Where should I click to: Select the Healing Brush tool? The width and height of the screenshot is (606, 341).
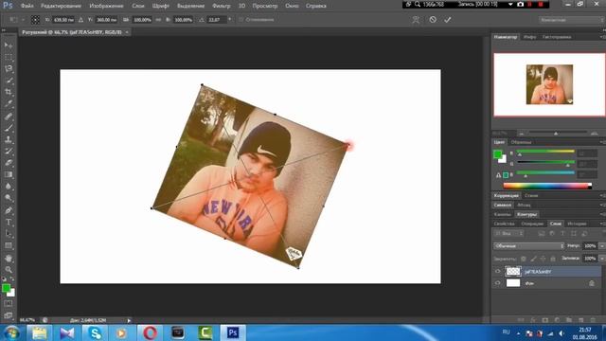pyautogui.click(x=9, y=116)
